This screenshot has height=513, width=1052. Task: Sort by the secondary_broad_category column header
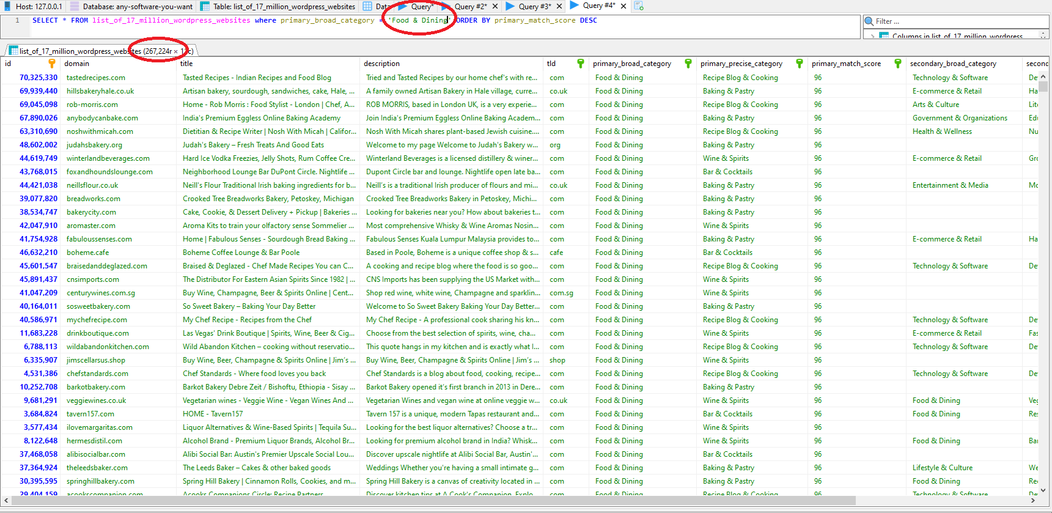(x=964, y=64)
